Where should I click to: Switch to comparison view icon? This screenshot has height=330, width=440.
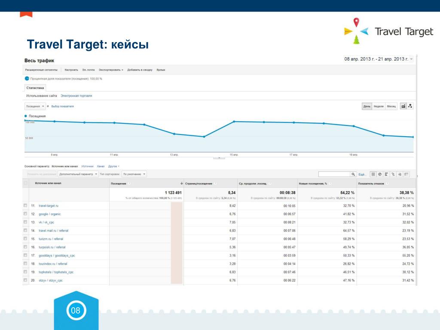(x=393, y=174)
